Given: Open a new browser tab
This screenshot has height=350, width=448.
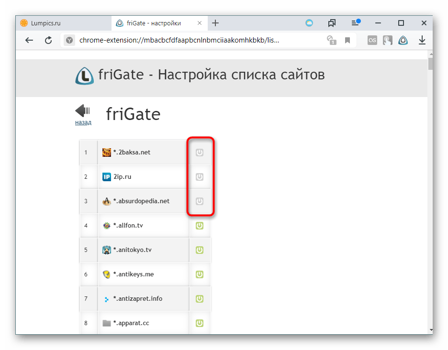Looking at the screenshot, I should tap(215, 23).
